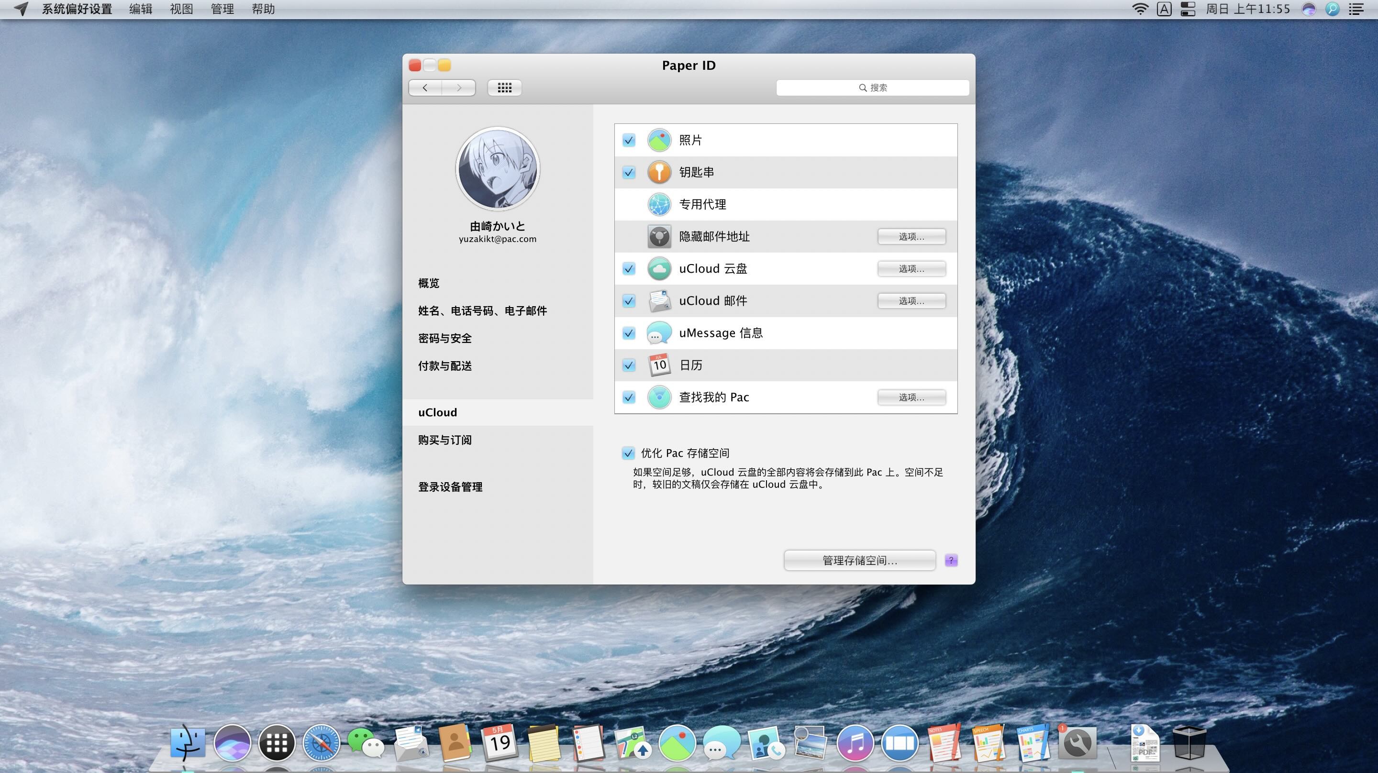Click the 专用代理 globe icon
This screenshot has width=1378, height=773.
[x=659, y=204]
